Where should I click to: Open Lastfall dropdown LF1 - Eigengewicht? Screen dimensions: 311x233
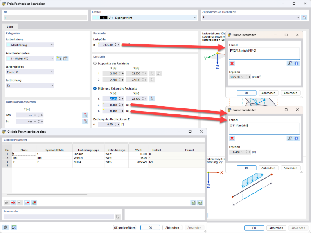(145, 18)
